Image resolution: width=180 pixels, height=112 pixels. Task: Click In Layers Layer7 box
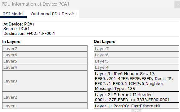(45, 49)
